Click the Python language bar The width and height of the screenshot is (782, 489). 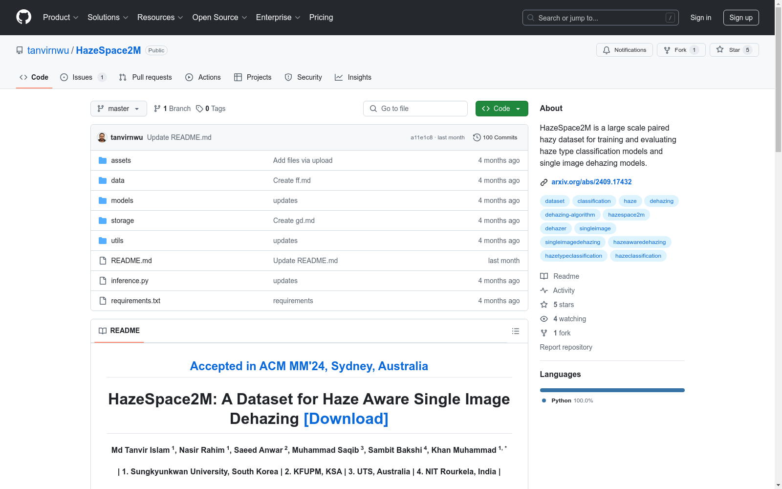pyautogui.click(x=612, y=390)
